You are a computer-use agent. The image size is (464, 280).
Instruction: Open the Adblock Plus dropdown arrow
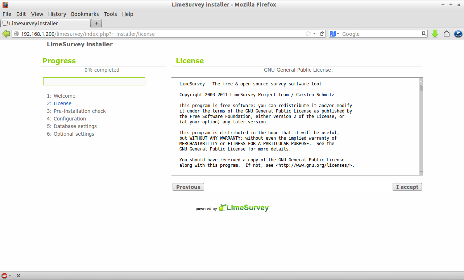click(x=9, y=276)
